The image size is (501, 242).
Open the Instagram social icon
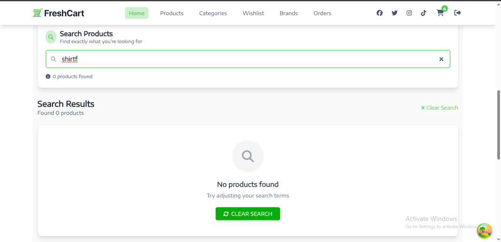[x=409, y=13]
